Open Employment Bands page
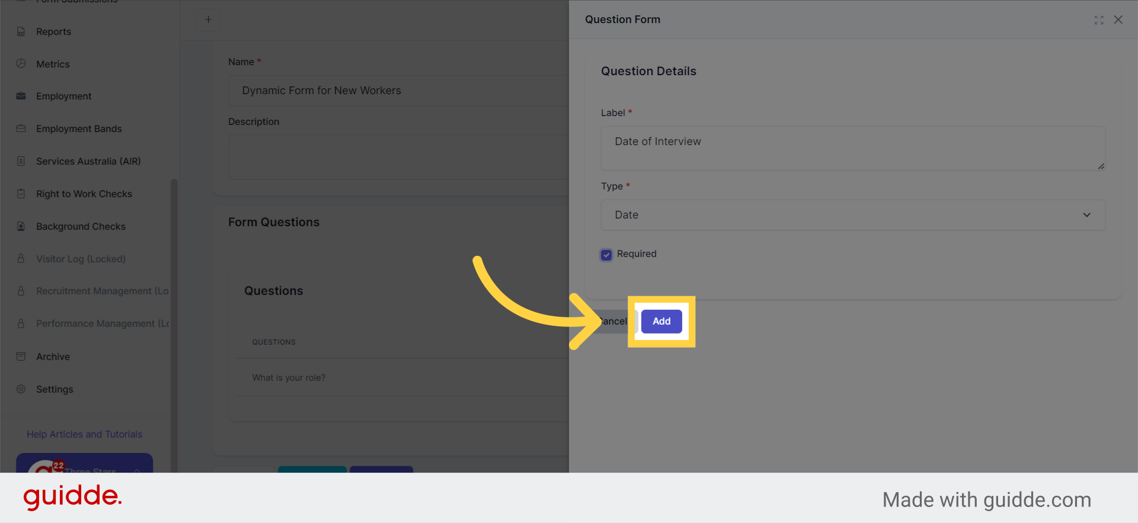Viewport: 1138px width, 523px height. pos(79,129)
